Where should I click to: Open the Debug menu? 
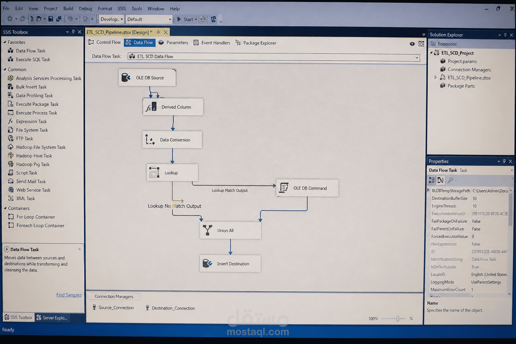click(x=86, y=8)
